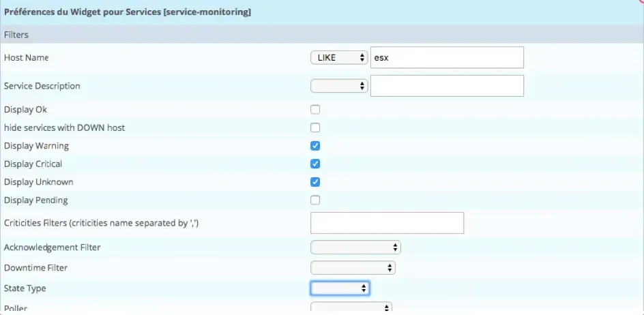Click the hide services with DOWN host label
This screenshot has width=644, height=315.
point(65,127)
